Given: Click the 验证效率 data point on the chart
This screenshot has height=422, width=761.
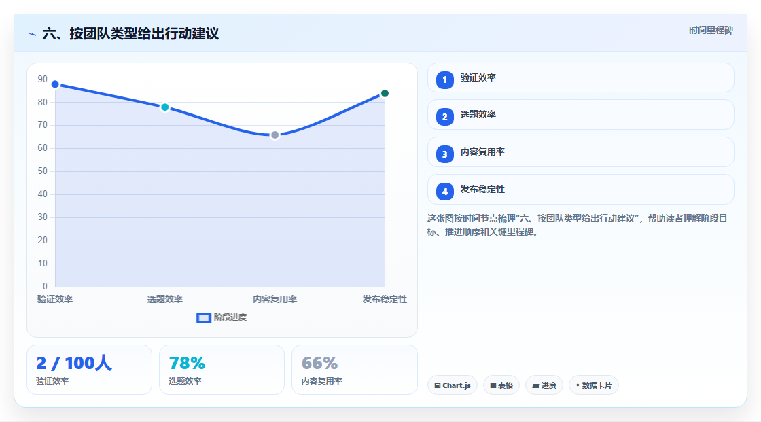Looking at the screenshot, I should point(55,84).
